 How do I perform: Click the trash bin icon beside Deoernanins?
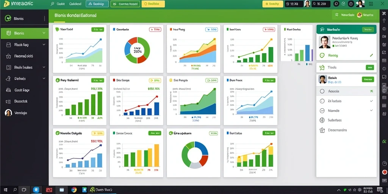(x=322, y=130)
